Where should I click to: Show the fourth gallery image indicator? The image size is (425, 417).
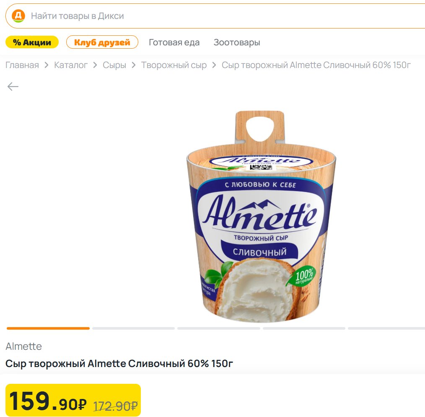(304, 328)
